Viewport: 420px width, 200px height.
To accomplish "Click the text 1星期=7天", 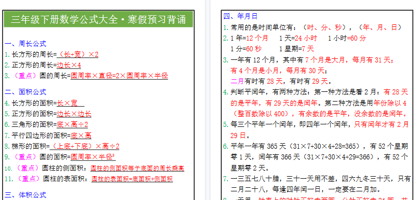I will pos(297,49).
